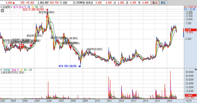Viewport: 197px width, 103px height.
Task: Click the 10,000 price axis label
Action: tap(189, 19)
